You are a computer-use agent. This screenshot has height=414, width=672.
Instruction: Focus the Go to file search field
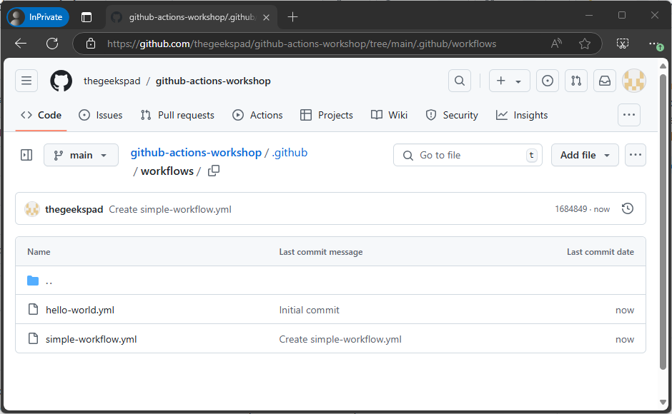pos(468,155)
